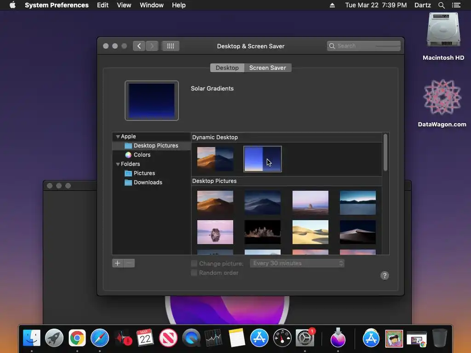
Task: Open the View menu
Action: (x=124, y=5)
